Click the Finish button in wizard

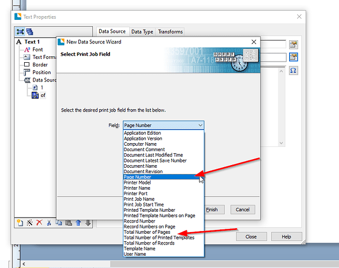click(214, 210)
